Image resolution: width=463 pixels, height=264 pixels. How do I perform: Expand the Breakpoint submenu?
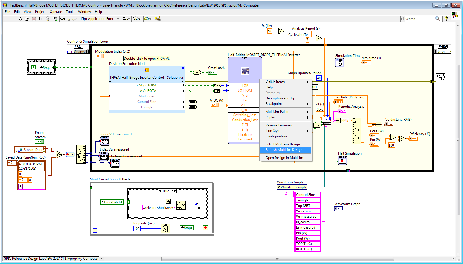(x=286, y=104)
